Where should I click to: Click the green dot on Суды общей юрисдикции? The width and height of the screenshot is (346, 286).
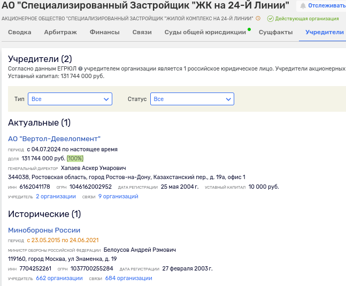[x=249, y=29]
